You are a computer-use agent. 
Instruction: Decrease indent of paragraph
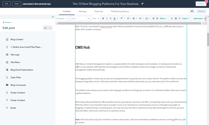[x=153, y=19]
